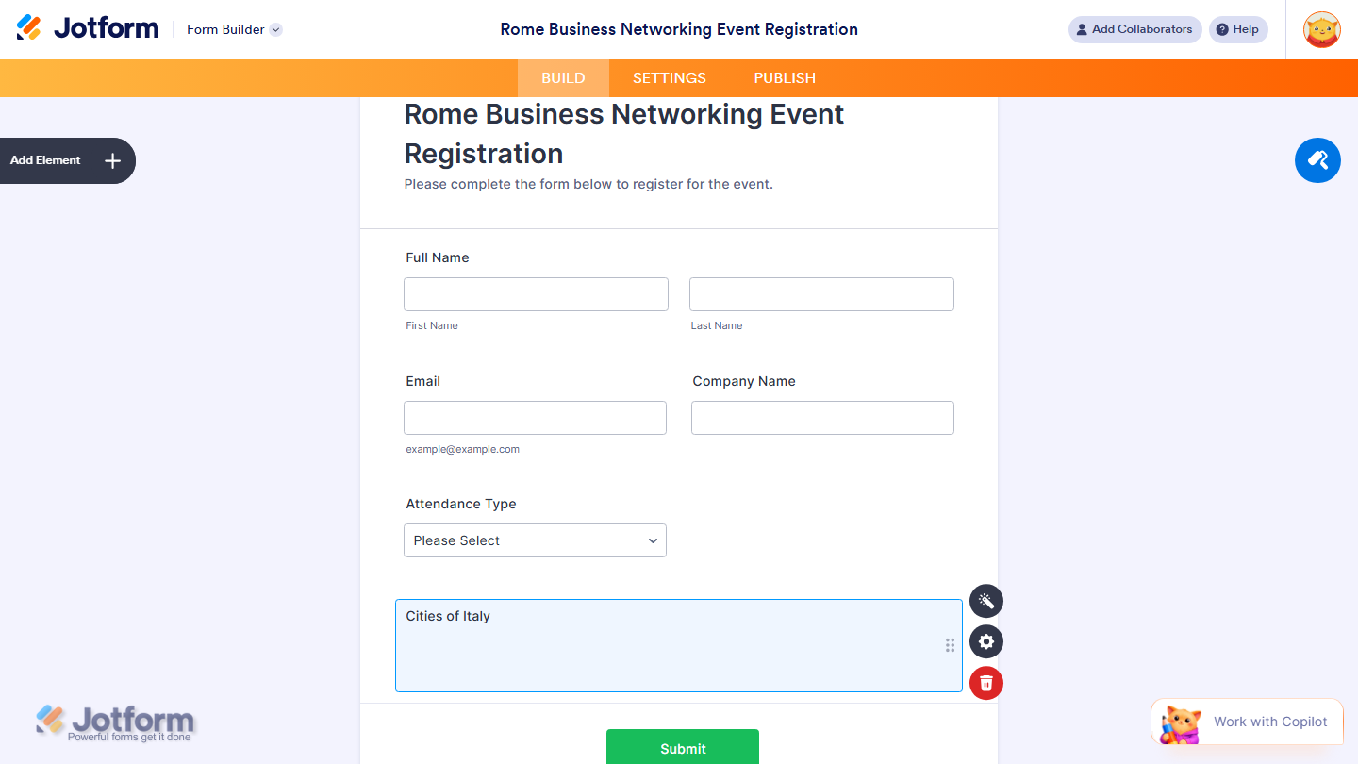This screenshot has width=1358, height=764.
Task: Click the Email input field
Action: (x=535, y=417)
